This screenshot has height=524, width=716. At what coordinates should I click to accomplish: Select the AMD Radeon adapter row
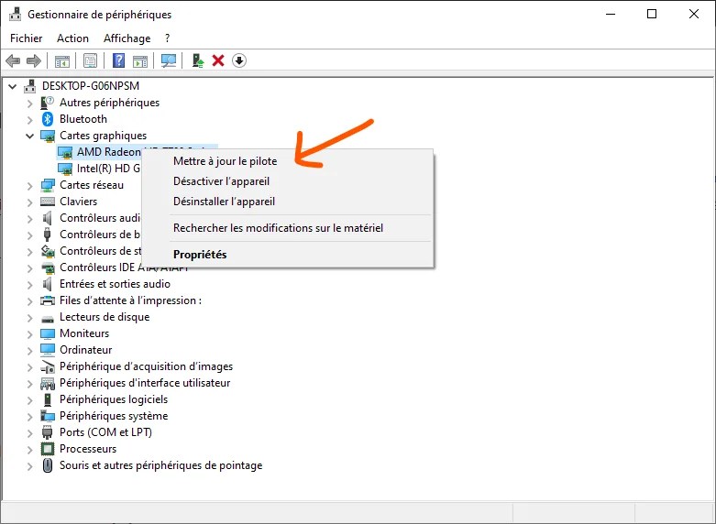109,151
